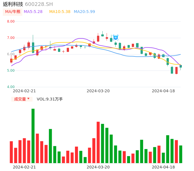Click the 8.00 price axis label
The width and height of the screenshot is (194, 171).
pyautogui.click(x=11, y=21)
